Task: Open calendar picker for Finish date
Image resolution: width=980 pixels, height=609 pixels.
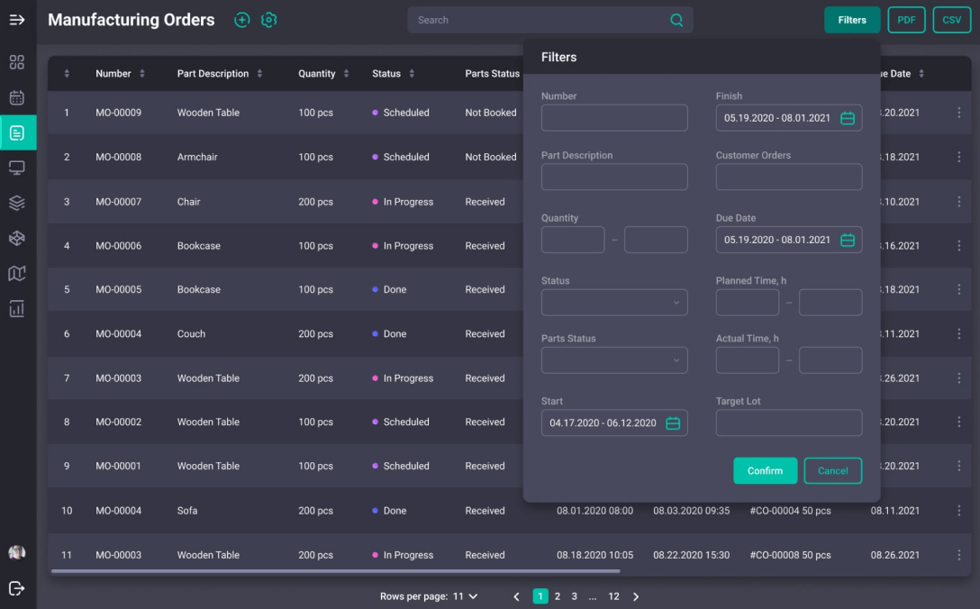Action: click(847, 118)
